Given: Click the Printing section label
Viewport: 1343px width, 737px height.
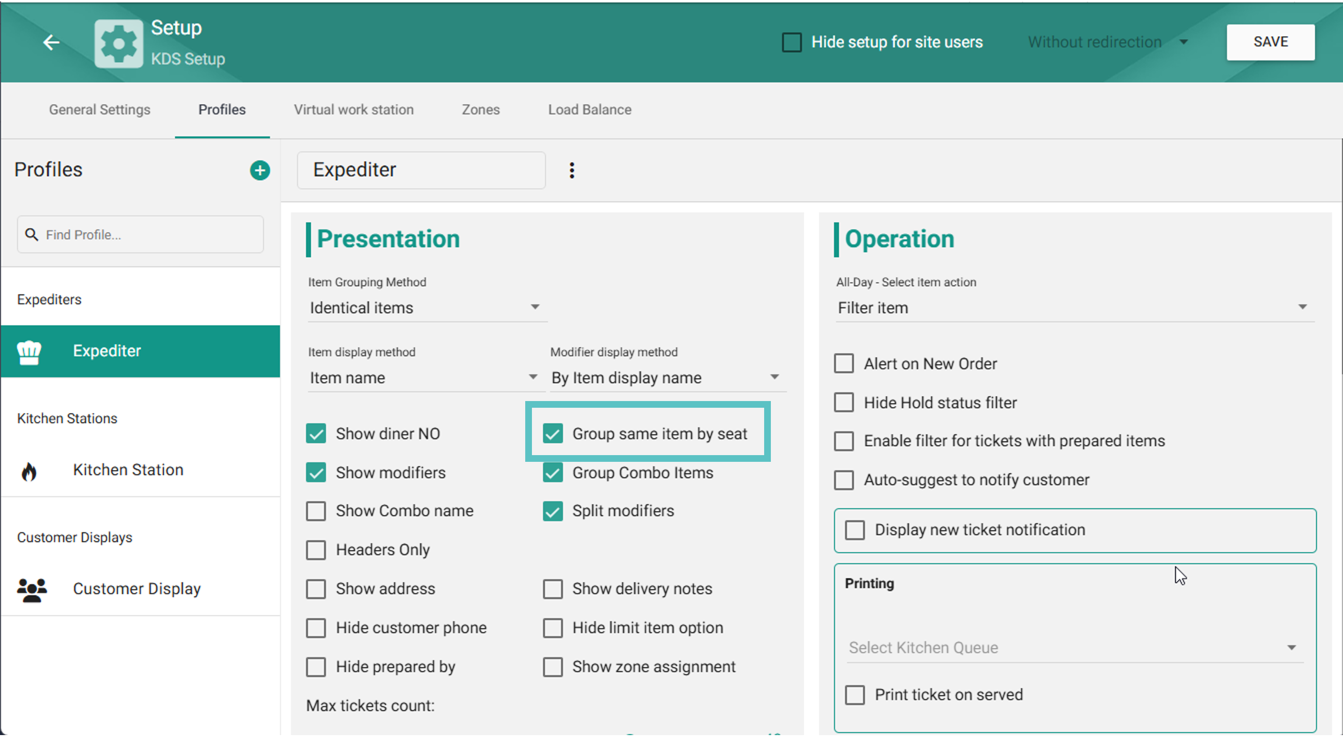Looking at the screenshot, I should point(869,584).
